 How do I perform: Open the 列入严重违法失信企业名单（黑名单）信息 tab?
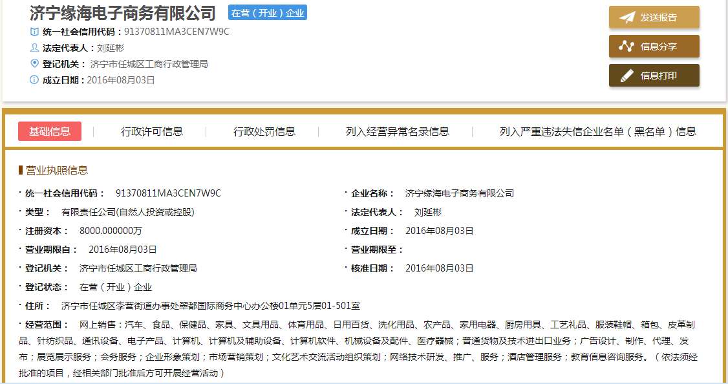pyautogui.click(x=598, y=131)
